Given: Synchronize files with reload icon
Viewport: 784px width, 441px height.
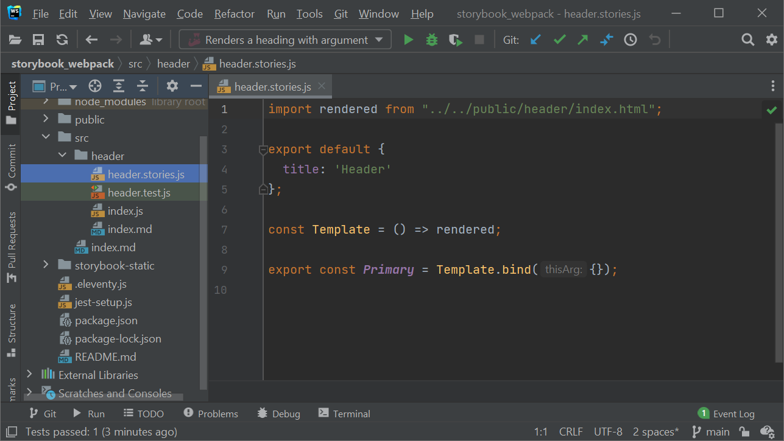Looking at the screenshot, I should pos(62,40).
